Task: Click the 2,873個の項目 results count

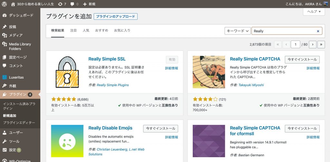Action: 260,44
